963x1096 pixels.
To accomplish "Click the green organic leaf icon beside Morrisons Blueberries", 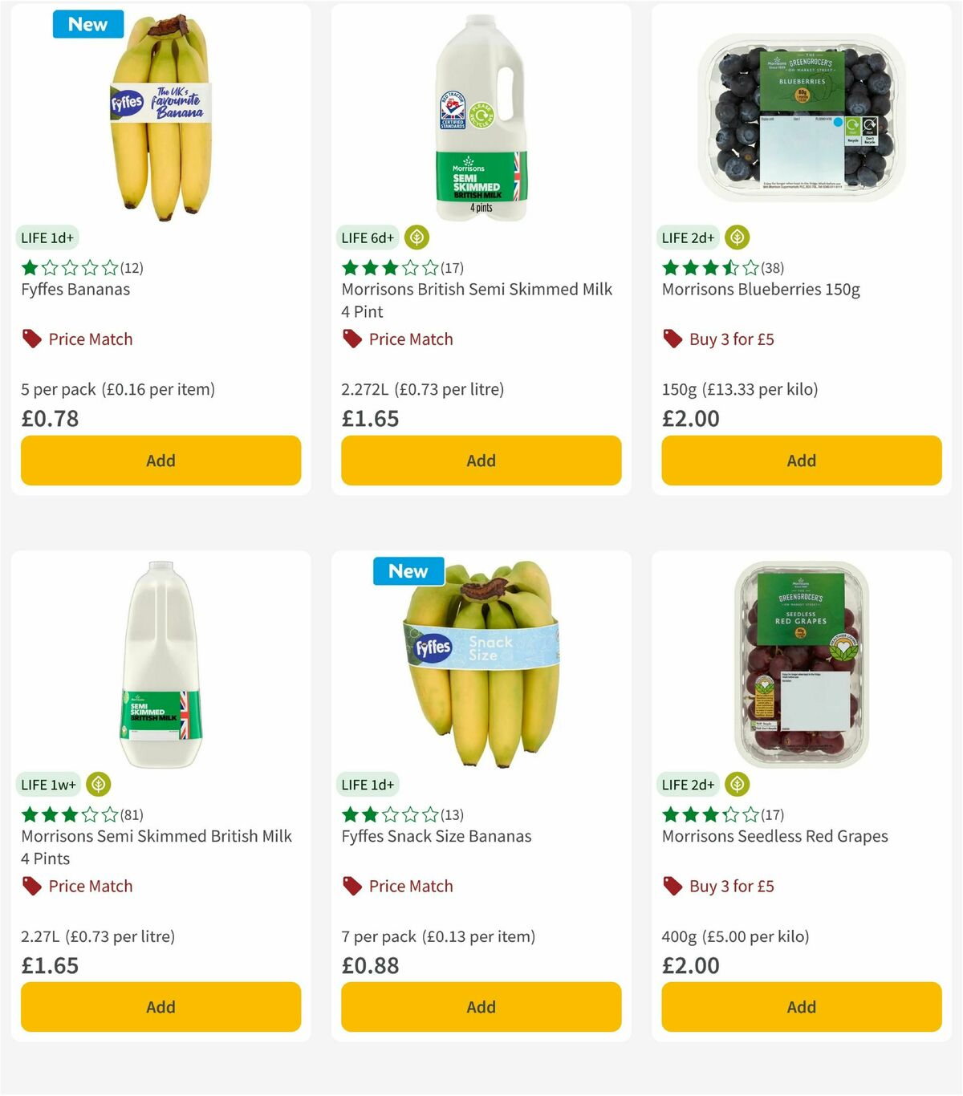I will coord(737,237).
